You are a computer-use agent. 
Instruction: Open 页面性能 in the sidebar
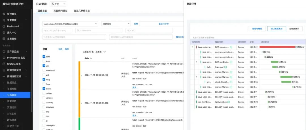[12, 89]
